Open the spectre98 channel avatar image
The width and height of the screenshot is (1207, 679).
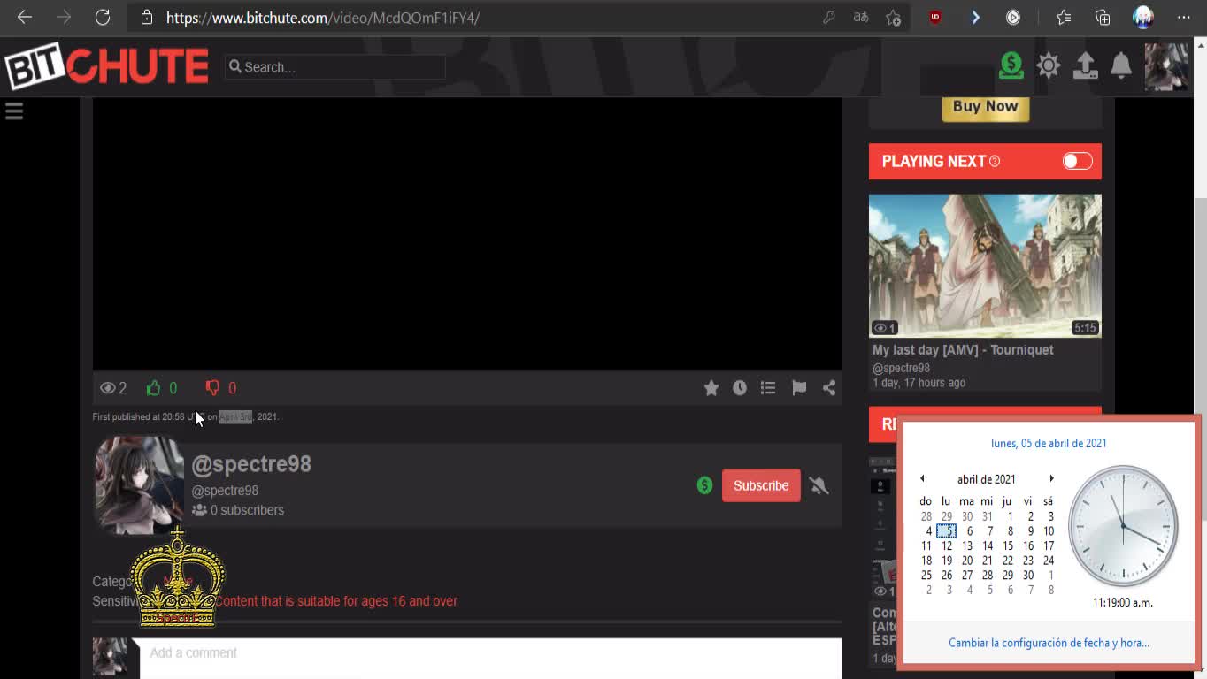139,485
